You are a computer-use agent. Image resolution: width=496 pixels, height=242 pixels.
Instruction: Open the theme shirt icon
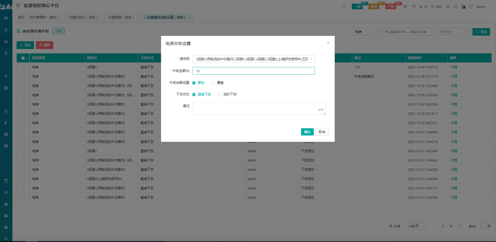(x=471, y=6)
